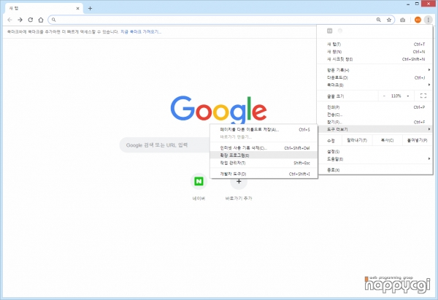Close the 새 탭 browser tab

point(77,8)
